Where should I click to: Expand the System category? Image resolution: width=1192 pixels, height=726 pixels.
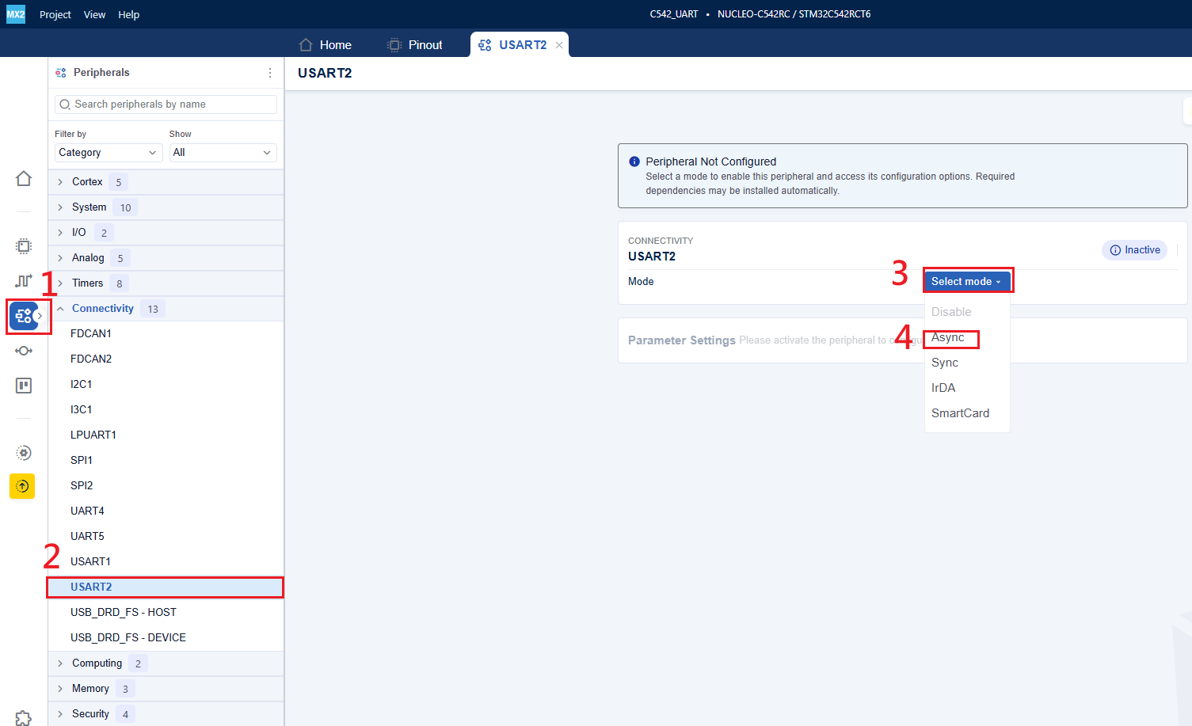[x=166, y=207]
